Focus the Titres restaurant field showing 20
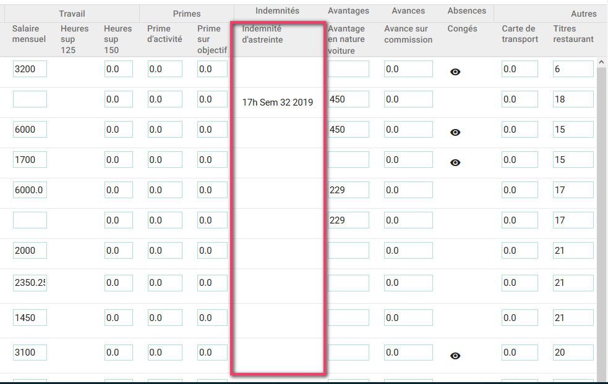This screenshot has height=384, width=608. coord(573,353)
